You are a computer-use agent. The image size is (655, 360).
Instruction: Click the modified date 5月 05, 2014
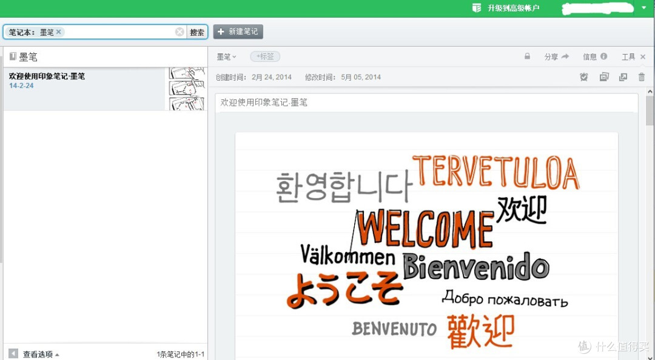pos(361,77)
